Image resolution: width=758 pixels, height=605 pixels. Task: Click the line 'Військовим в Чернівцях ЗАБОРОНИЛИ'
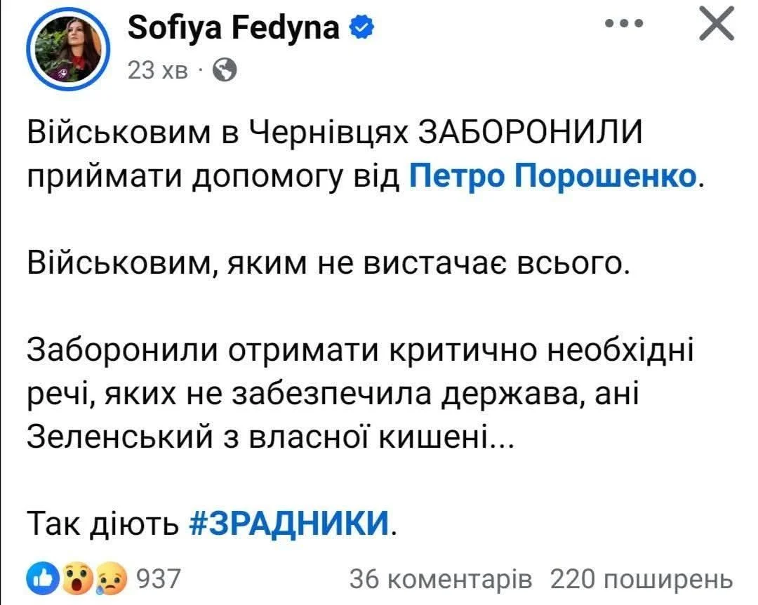click(x=335, y=131)
